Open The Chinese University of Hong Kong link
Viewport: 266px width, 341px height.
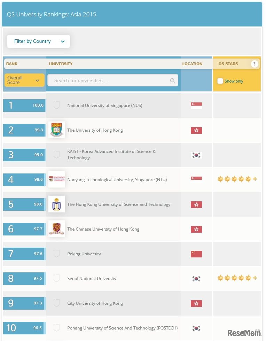[x=103, y=229]
